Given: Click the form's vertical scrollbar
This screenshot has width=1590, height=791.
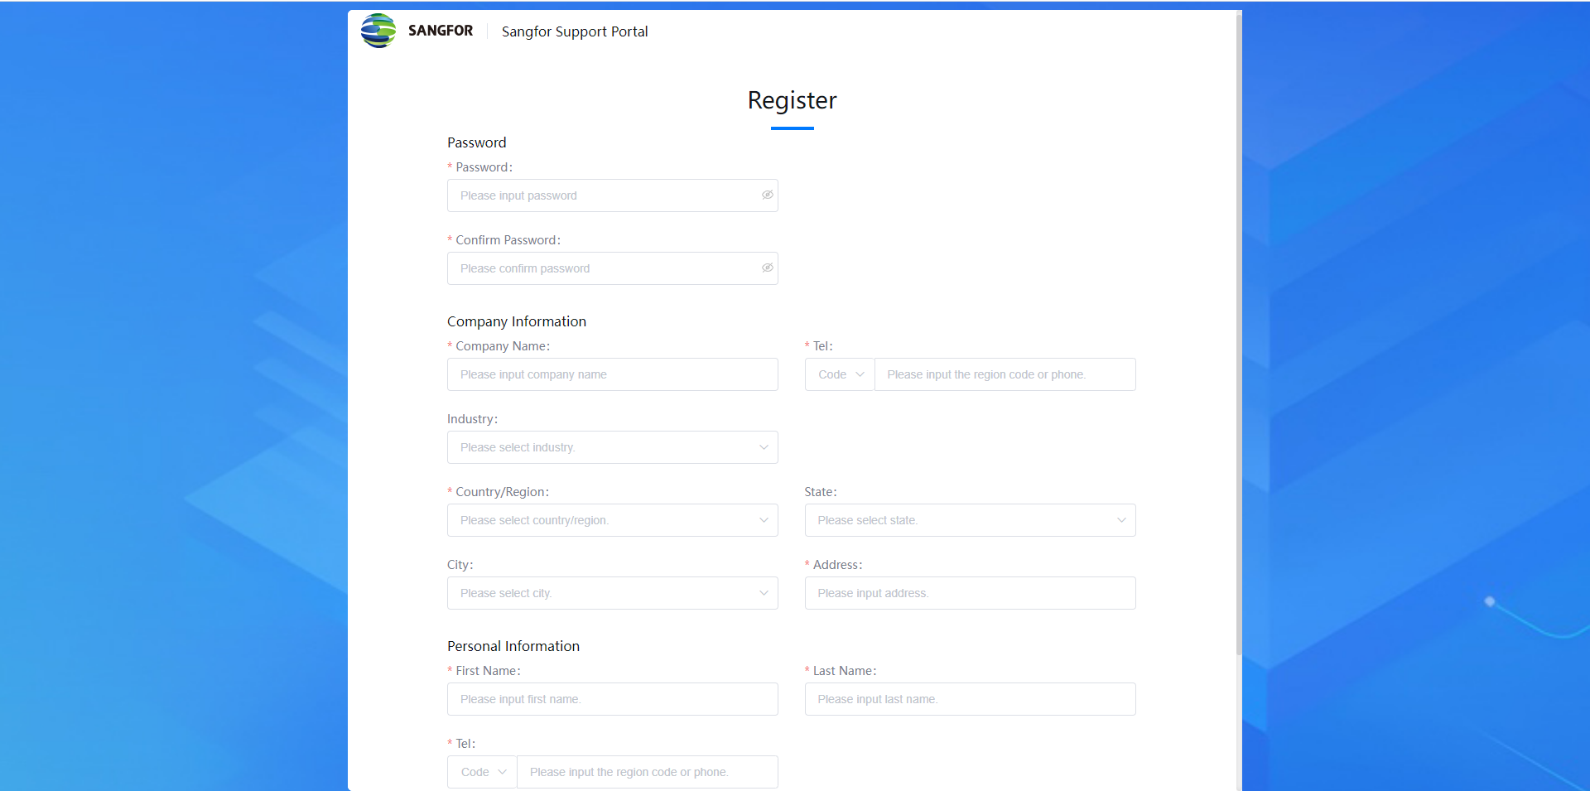Looking at the screenshot, I should pos(1239,331).
